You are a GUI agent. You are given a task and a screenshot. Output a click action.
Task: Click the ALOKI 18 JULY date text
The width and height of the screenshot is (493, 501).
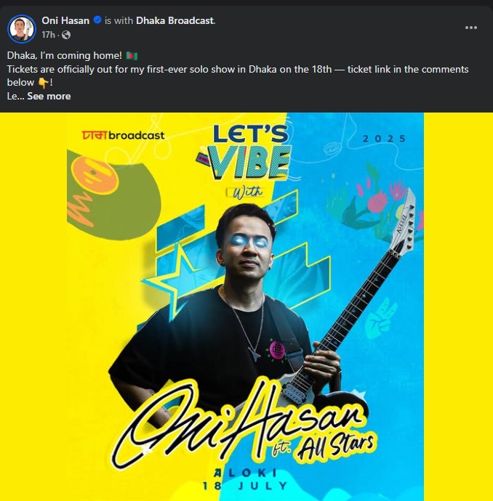245,479
